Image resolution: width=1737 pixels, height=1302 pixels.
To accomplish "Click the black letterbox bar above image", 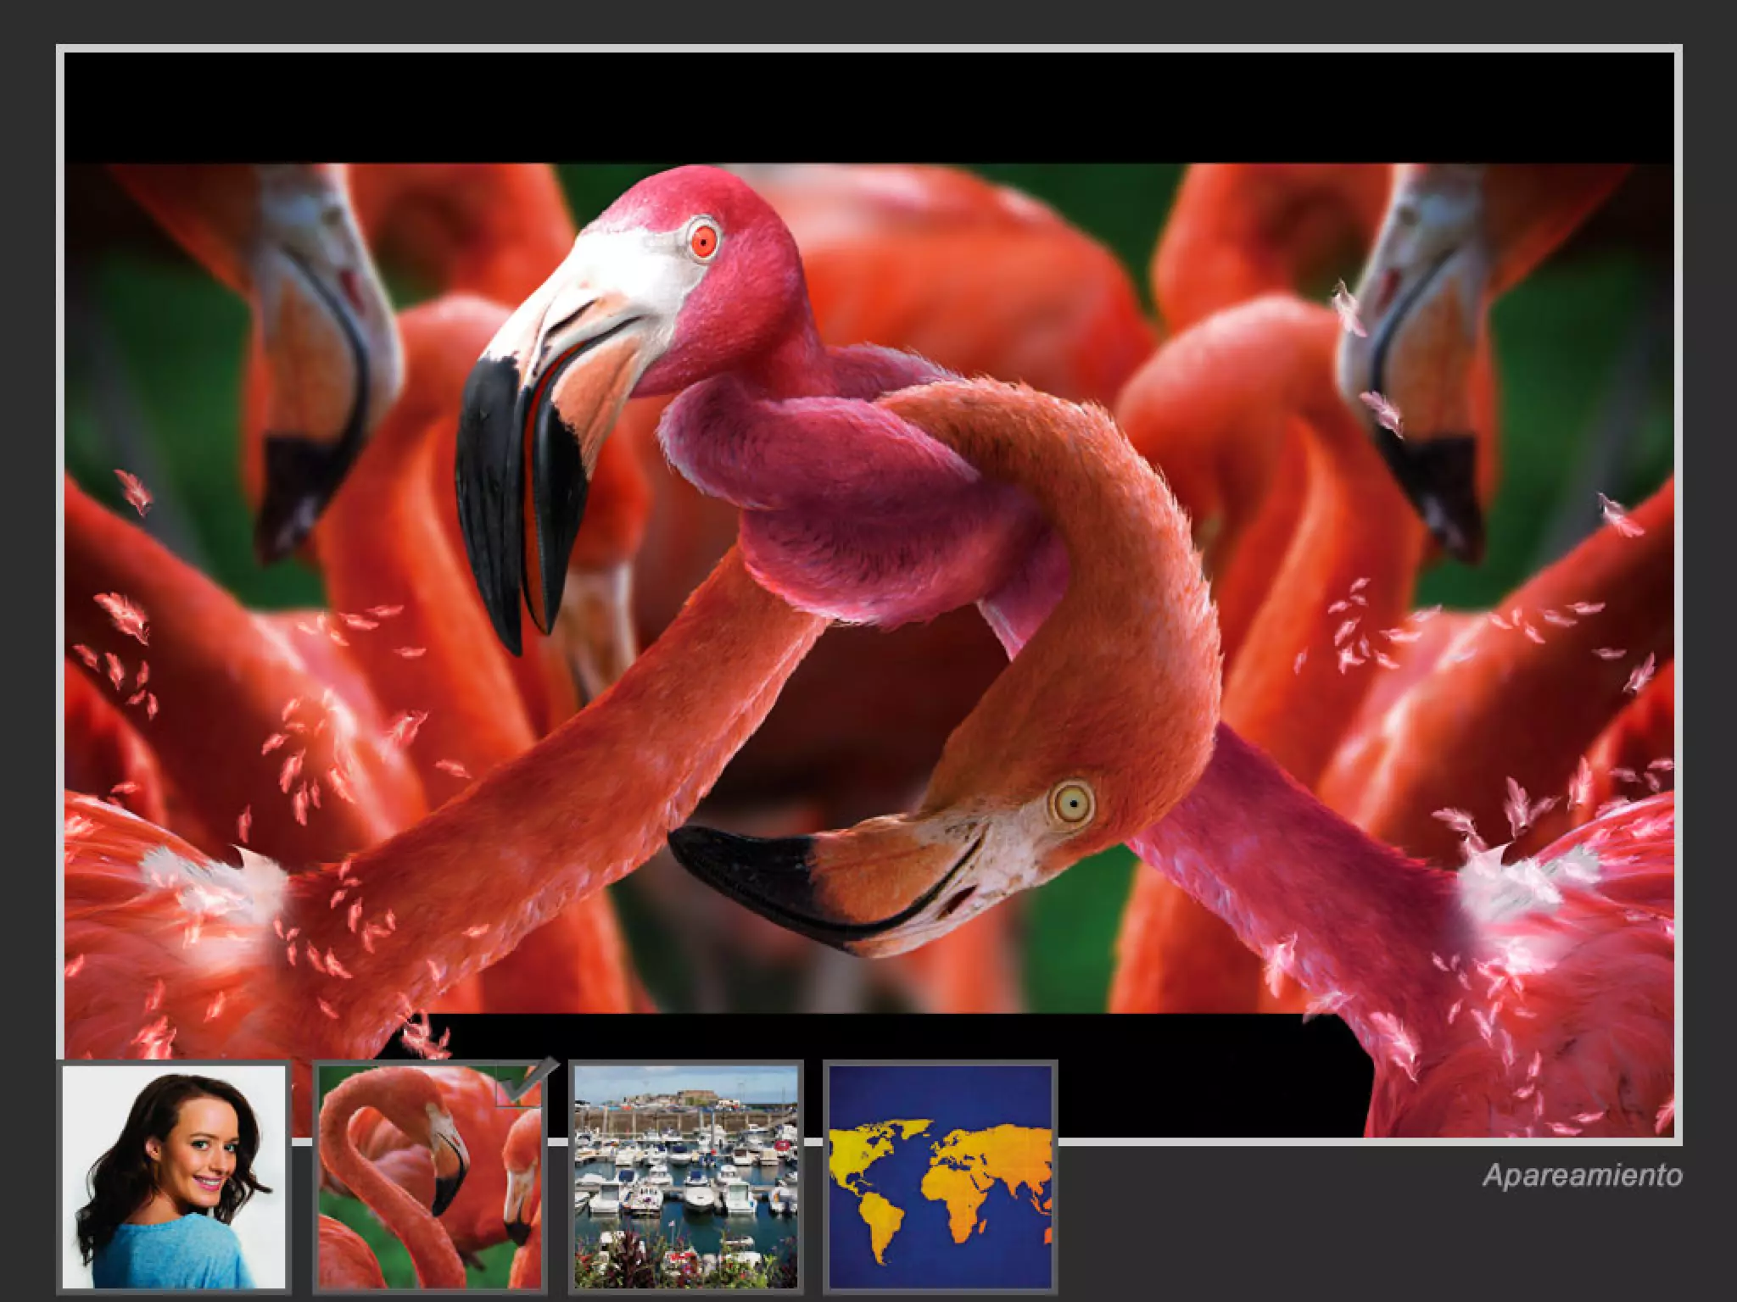I will click(868, 107).
